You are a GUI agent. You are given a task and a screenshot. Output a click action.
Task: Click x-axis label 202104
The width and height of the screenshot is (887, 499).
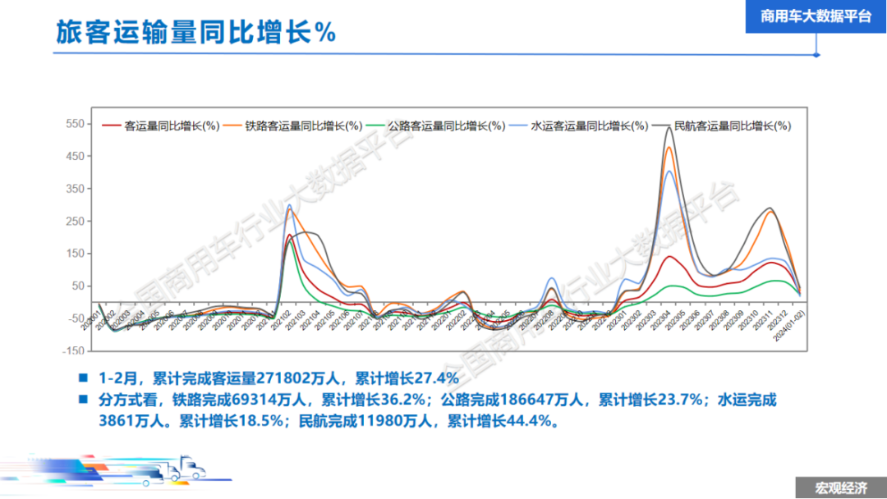pyautogui.click(x=310, y=320)
